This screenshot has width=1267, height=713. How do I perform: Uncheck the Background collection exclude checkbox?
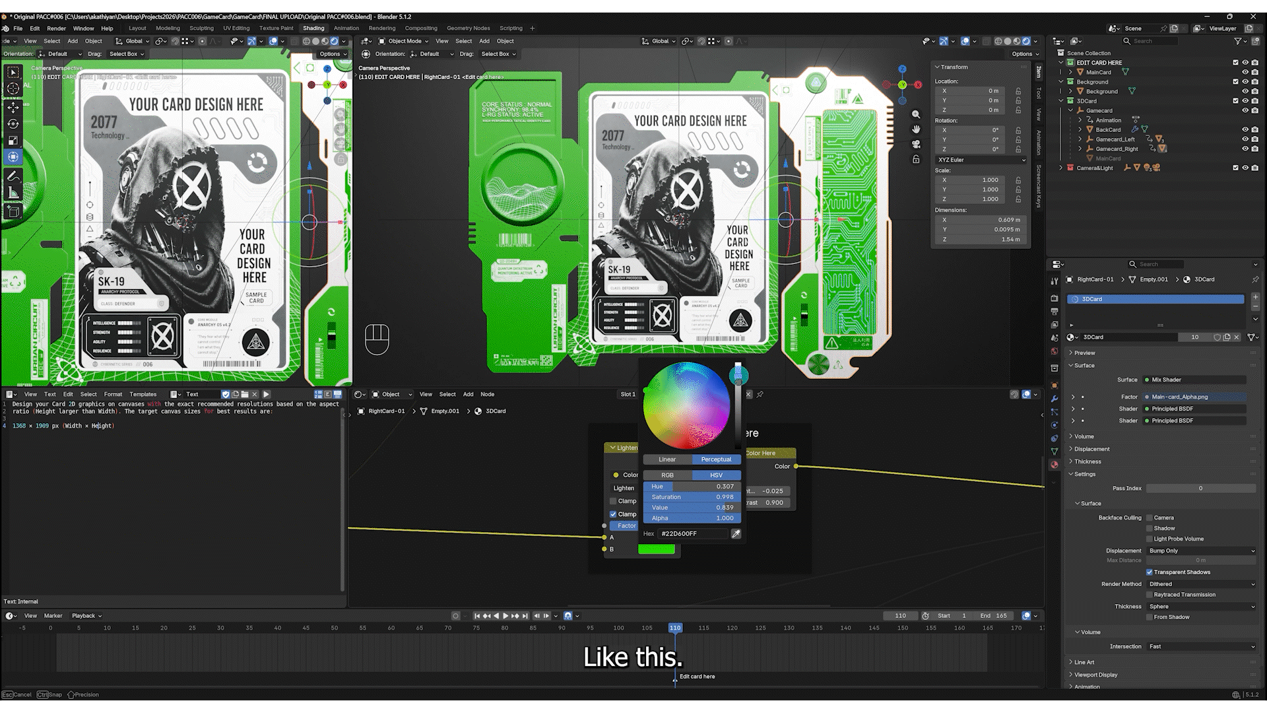click(x=1235, y=82)
